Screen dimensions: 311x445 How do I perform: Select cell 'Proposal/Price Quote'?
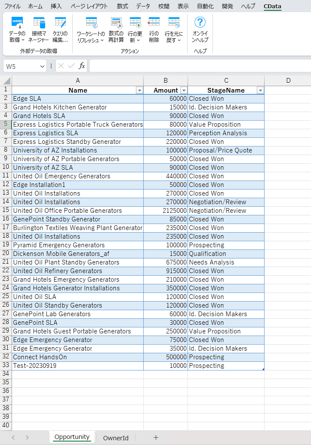pyautogui.click(x=226, y=150)
